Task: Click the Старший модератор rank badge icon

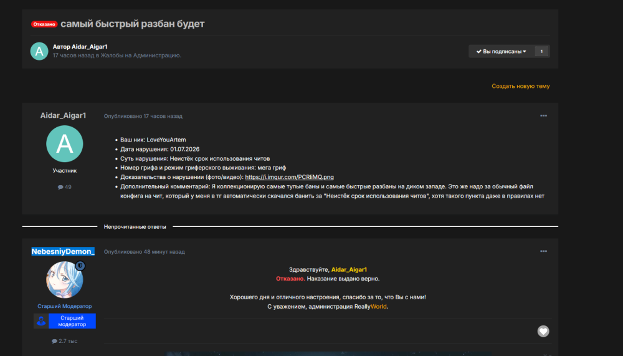Action: click(41, 321)
